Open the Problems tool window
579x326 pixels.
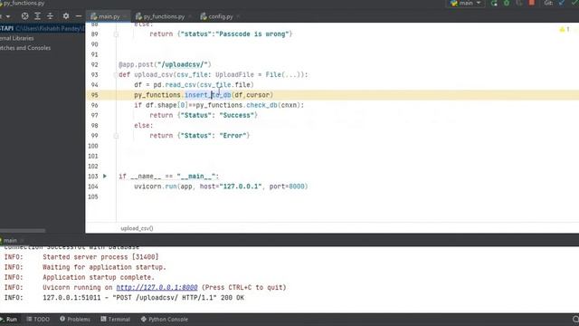pyautogui.click(x=75, y=320)
